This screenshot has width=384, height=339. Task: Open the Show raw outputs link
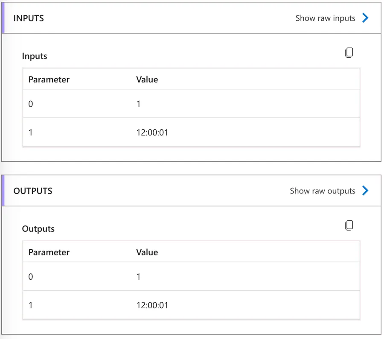[x=322, y=191]
